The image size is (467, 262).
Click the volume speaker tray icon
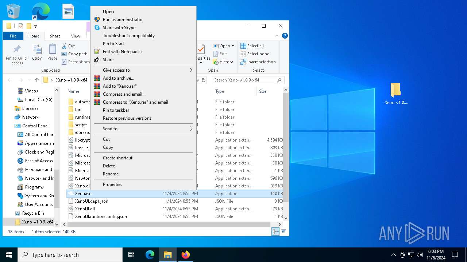[420, 255]
